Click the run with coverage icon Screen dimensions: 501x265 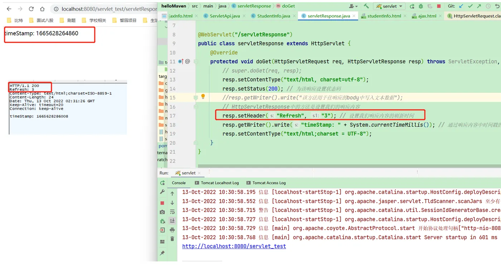point(430,6)
